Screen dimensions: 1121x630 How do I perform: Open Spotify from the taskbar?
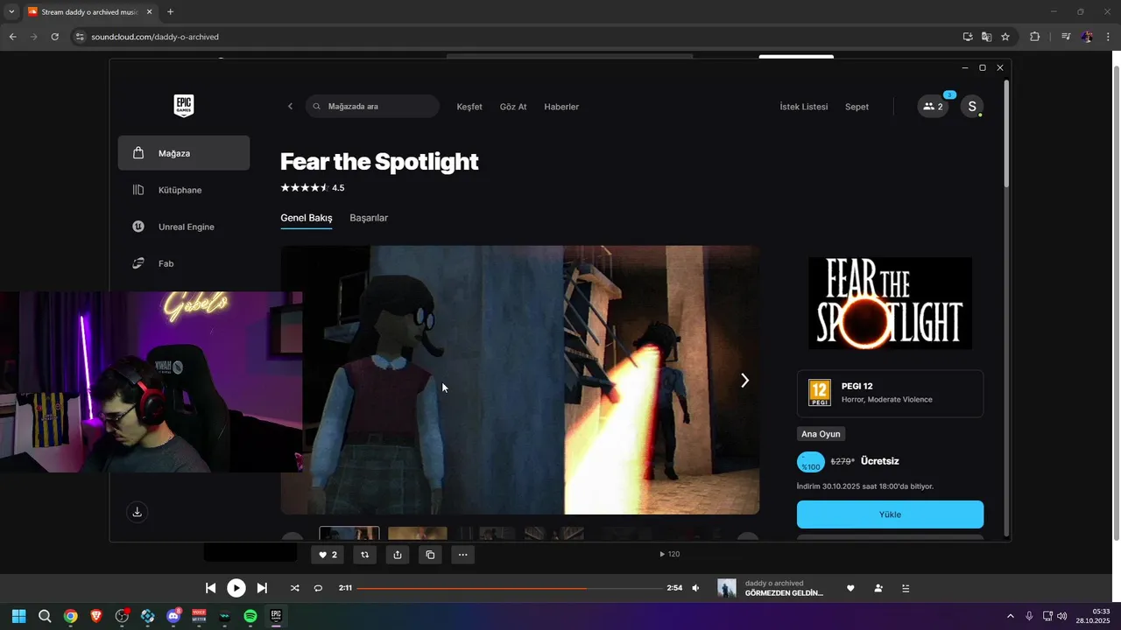250,616
